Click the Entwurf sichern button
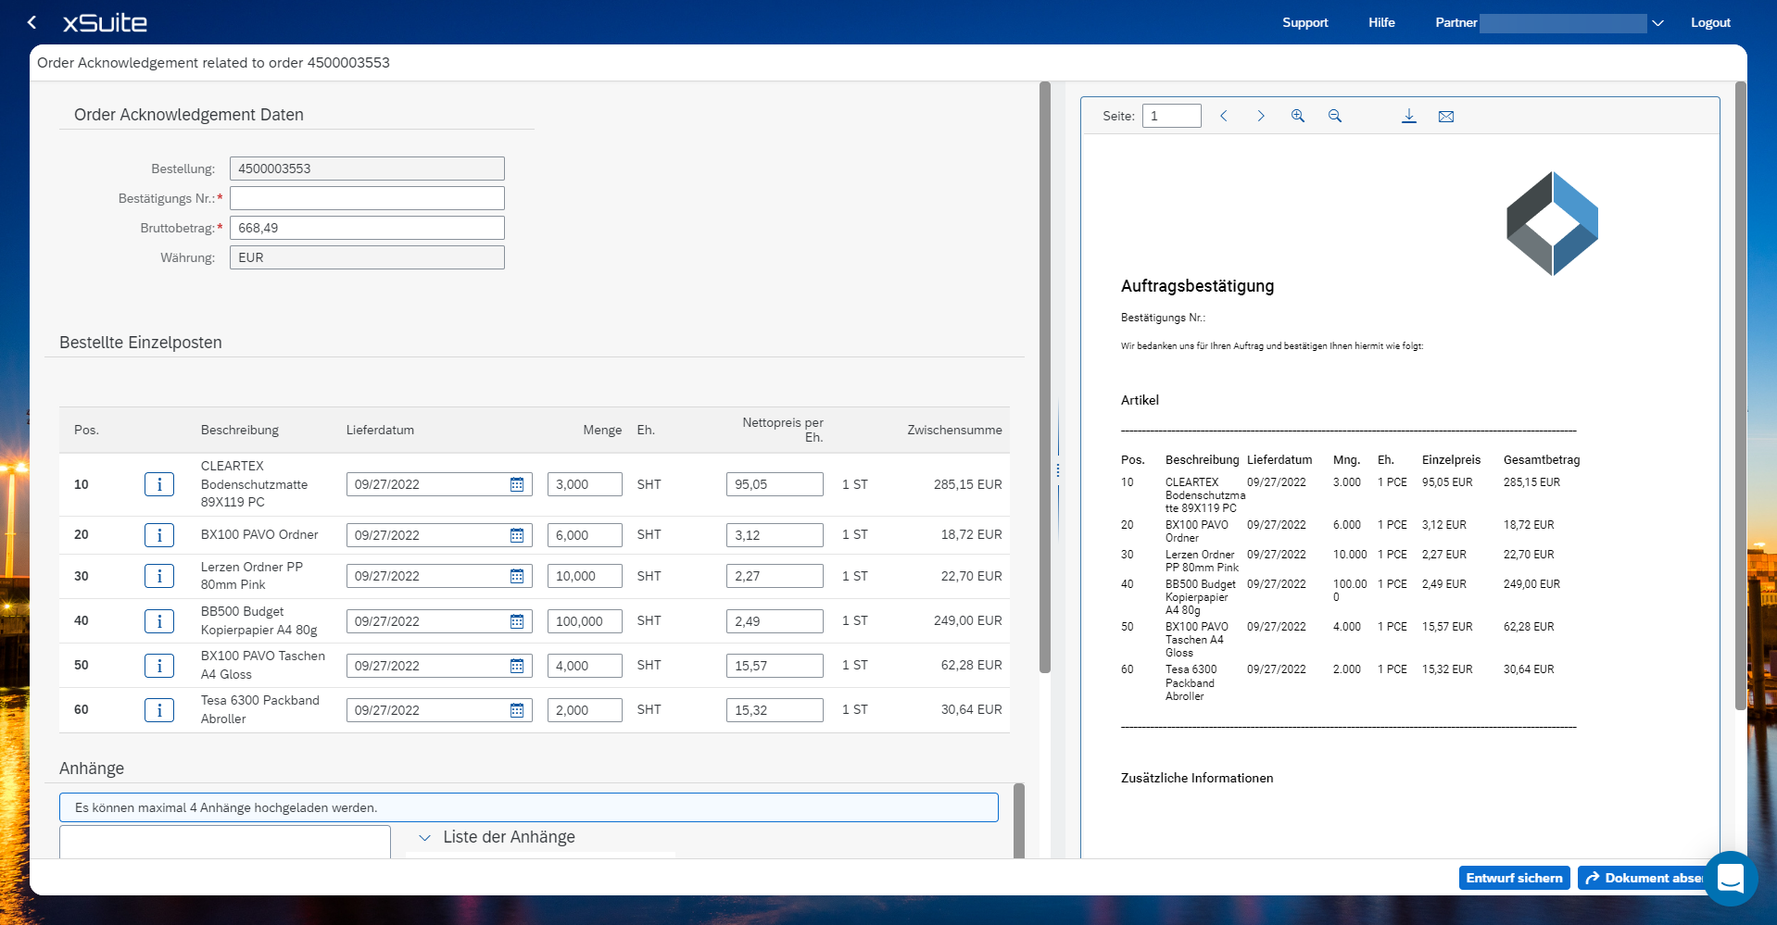Screen dimensions: 1777x925 pos(1514,878)
